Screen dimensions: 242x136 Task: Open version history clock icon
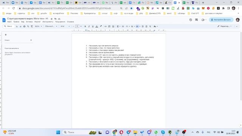191,20
